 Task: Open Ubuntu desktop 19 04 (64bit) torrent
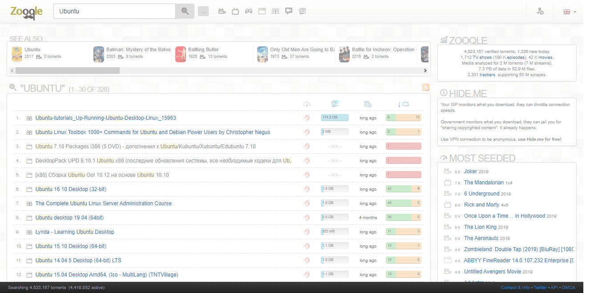69,218
